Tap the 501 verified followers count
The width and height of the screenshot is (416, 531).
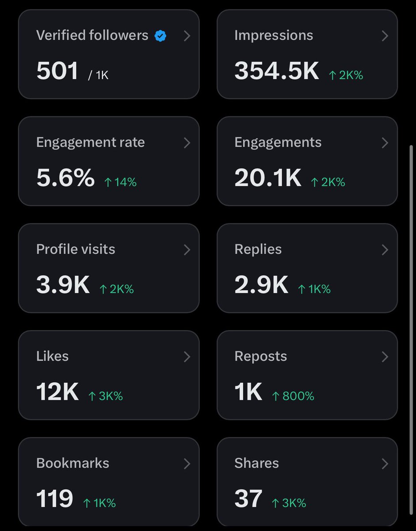(57, 71)
